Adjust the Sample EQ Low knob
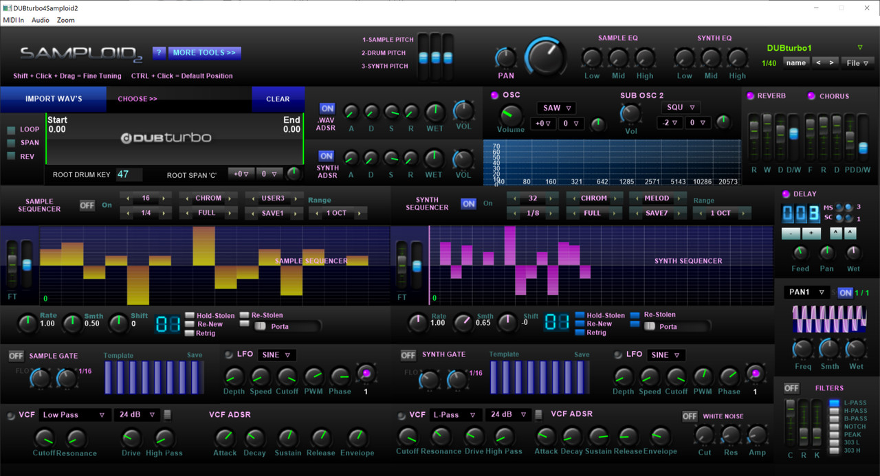 tap(592, 58)
